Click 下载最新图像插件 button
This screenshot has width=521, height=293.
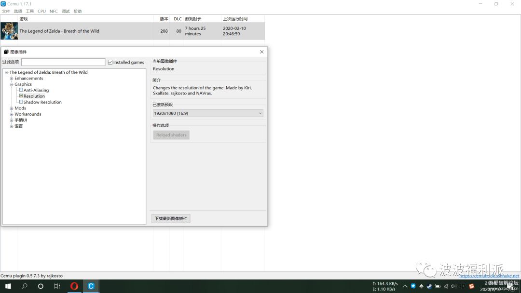pos(171,218)
